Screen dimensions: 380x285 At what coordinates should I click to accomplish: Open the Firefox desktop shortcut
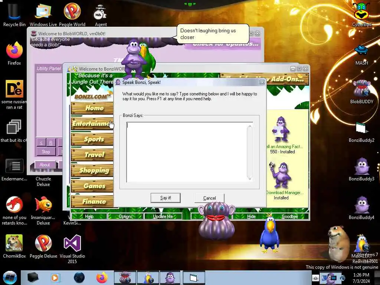click(x=14, y=53)
